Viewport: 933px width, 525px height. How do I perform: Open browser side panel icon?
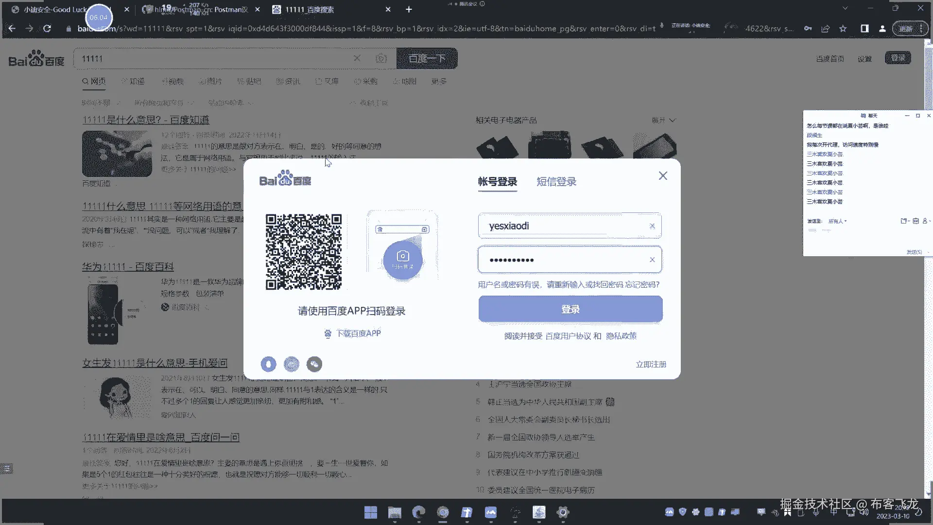(x=864, y=29)
